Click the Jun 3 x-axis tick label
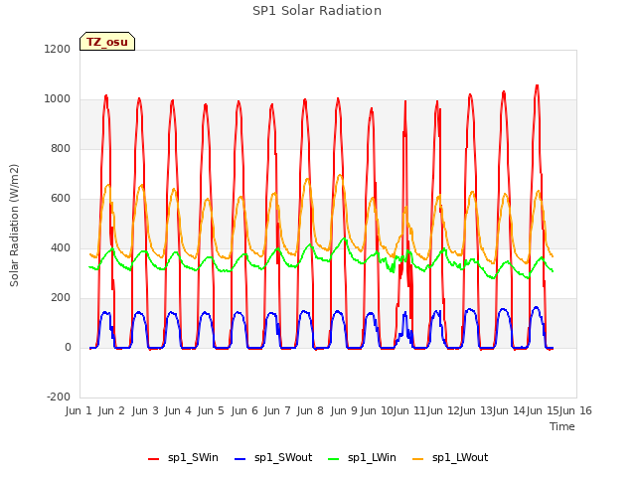This screenshot has height=477, width=636. coord(145,410)
